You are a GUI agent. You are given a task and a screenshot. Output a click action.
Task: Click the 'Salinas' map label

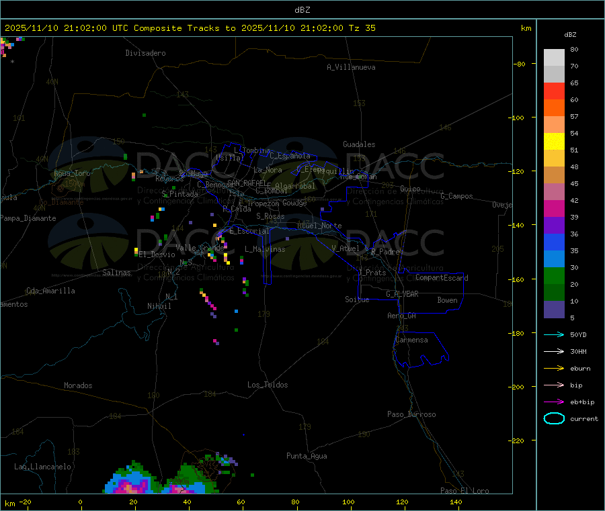point(116,273)
